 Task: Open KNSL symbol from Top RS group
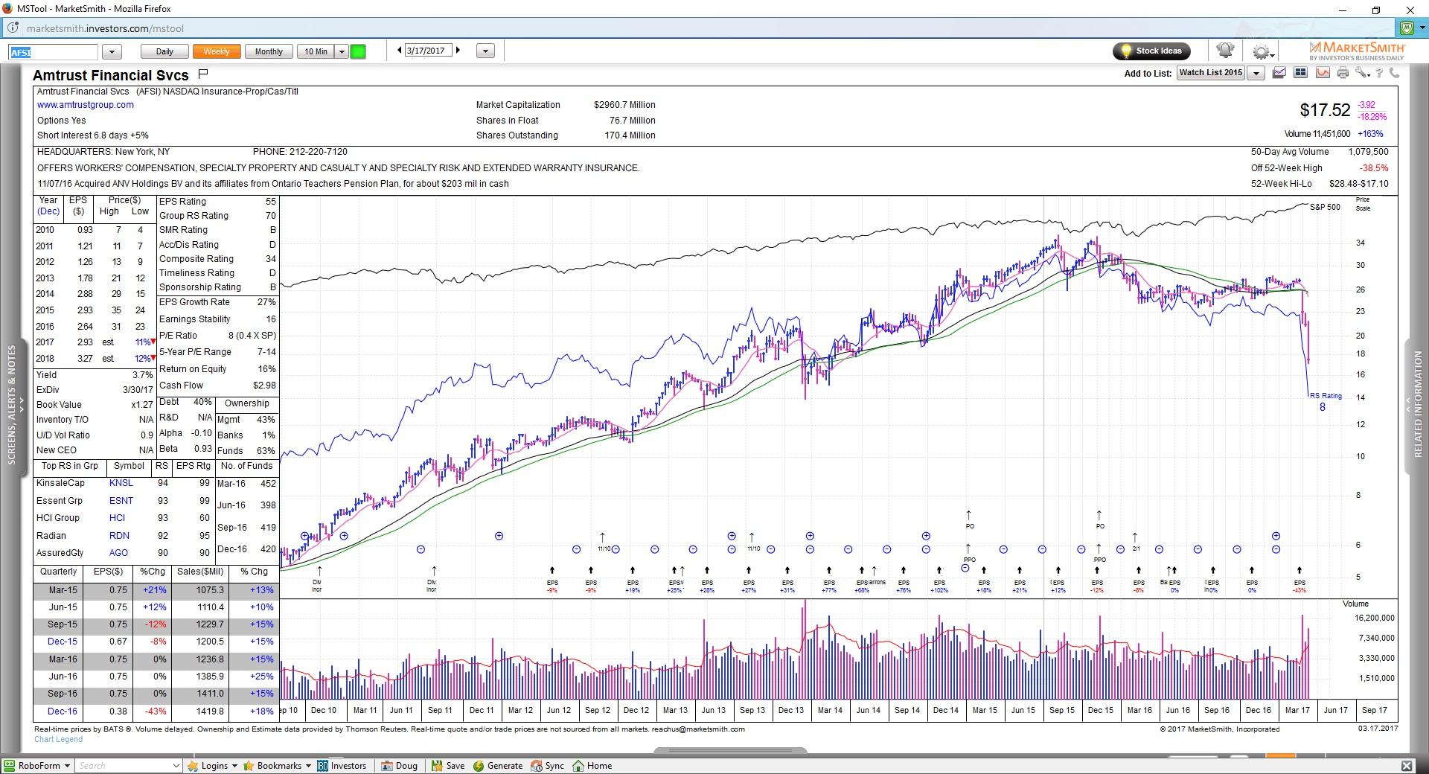click(x=121, y=483)
